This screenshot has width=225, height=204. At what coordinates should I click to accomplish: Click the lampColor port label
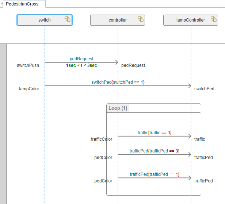(29, 89)
